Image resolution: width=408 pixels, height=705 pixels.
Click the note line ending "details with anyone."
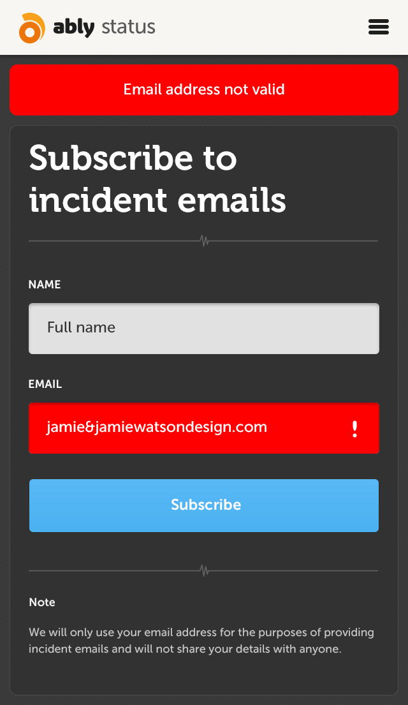tap(185, 649)
